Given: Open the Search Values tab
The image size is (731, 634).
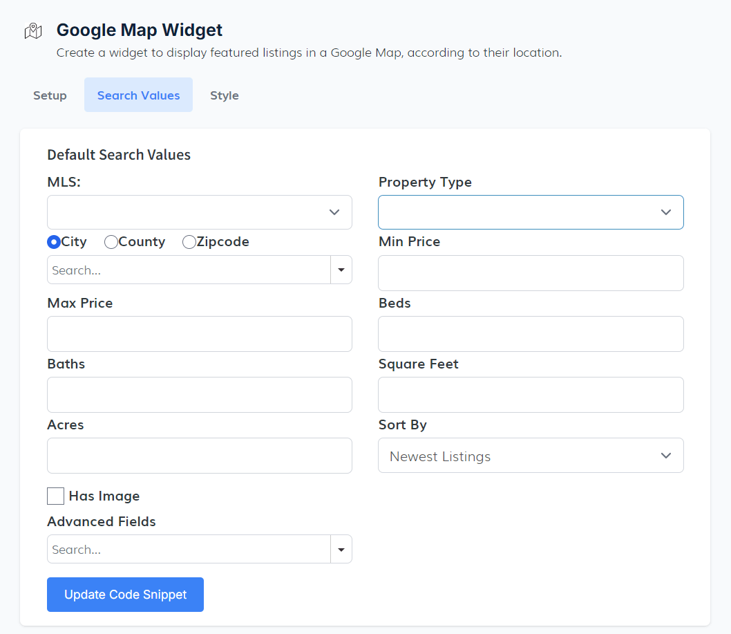Looking at the screenshot, I should [138, 95].
